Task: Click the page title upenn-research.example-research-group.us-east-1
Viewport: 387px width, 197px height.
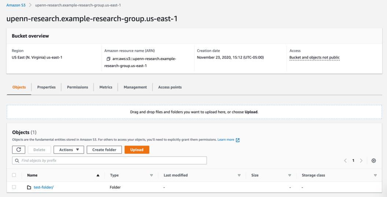Action: pos(92,19)
